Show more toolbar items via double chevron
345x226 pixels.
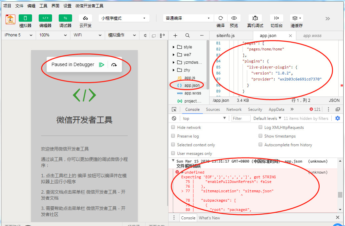pyautogui.click(x=328, y=19)
